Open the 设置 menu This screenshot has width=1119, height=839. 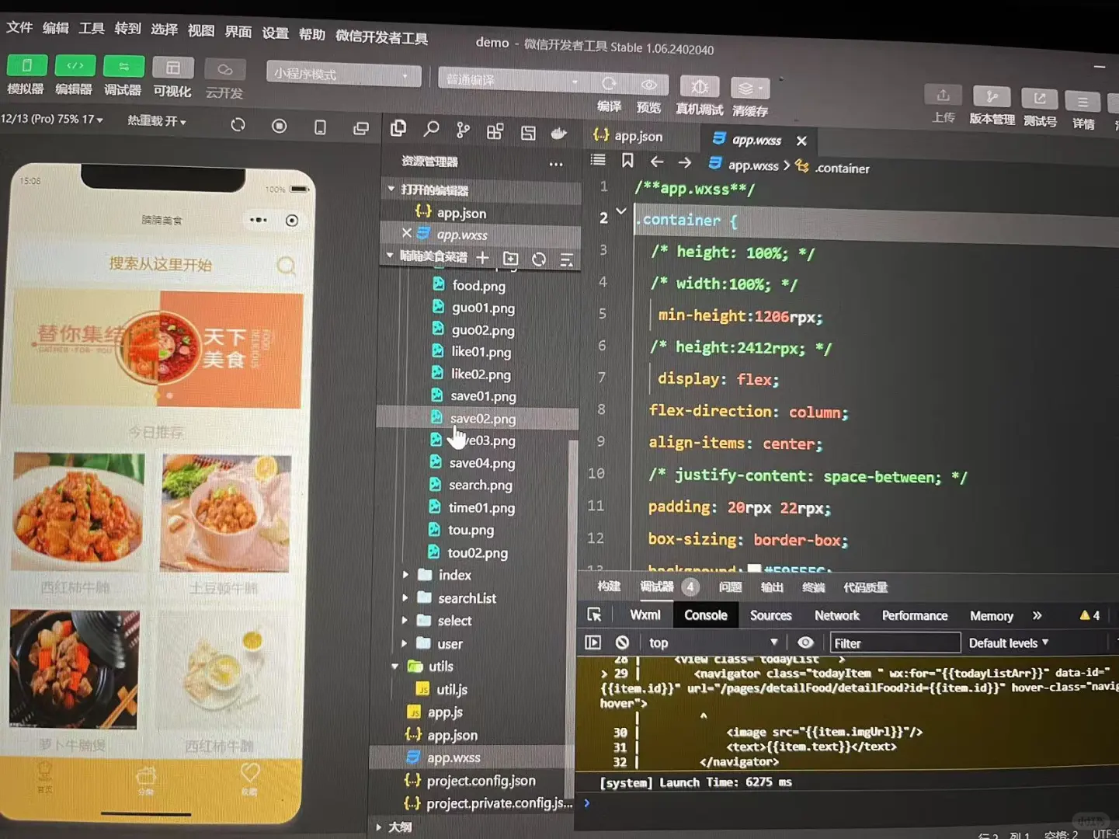[x=275, y=33]
